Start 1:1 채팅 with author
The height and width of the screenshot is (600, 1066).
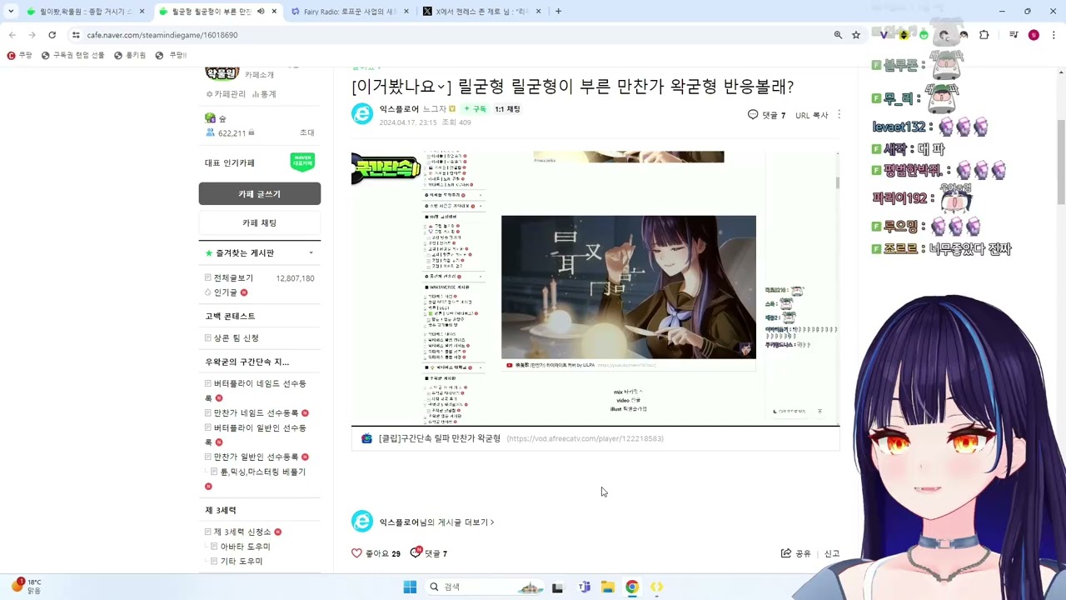coord(507,109)
